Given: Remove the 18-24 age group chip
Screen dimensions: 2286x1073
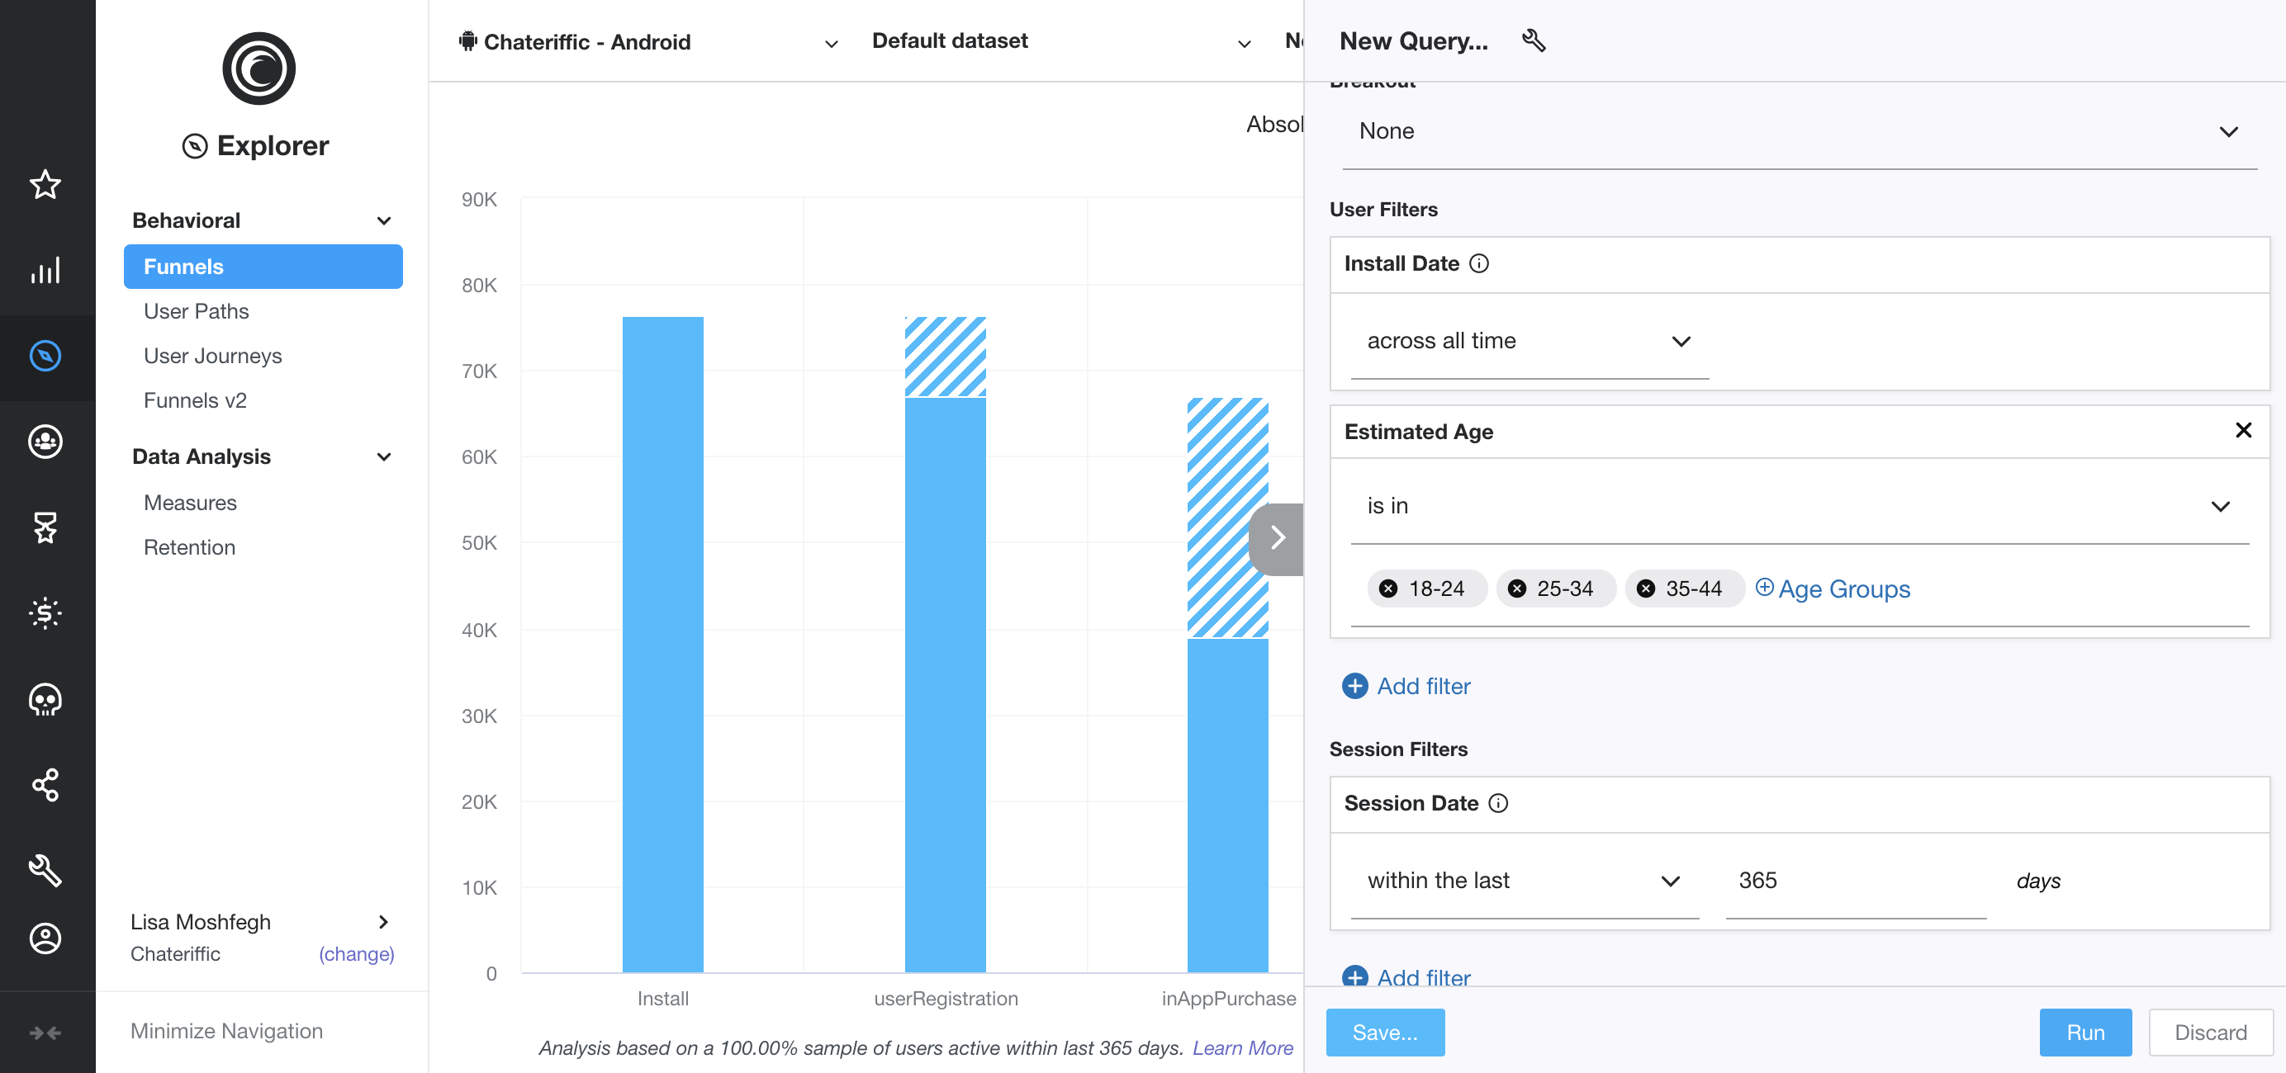Looking at the screenshot, I should (1389, 588).
